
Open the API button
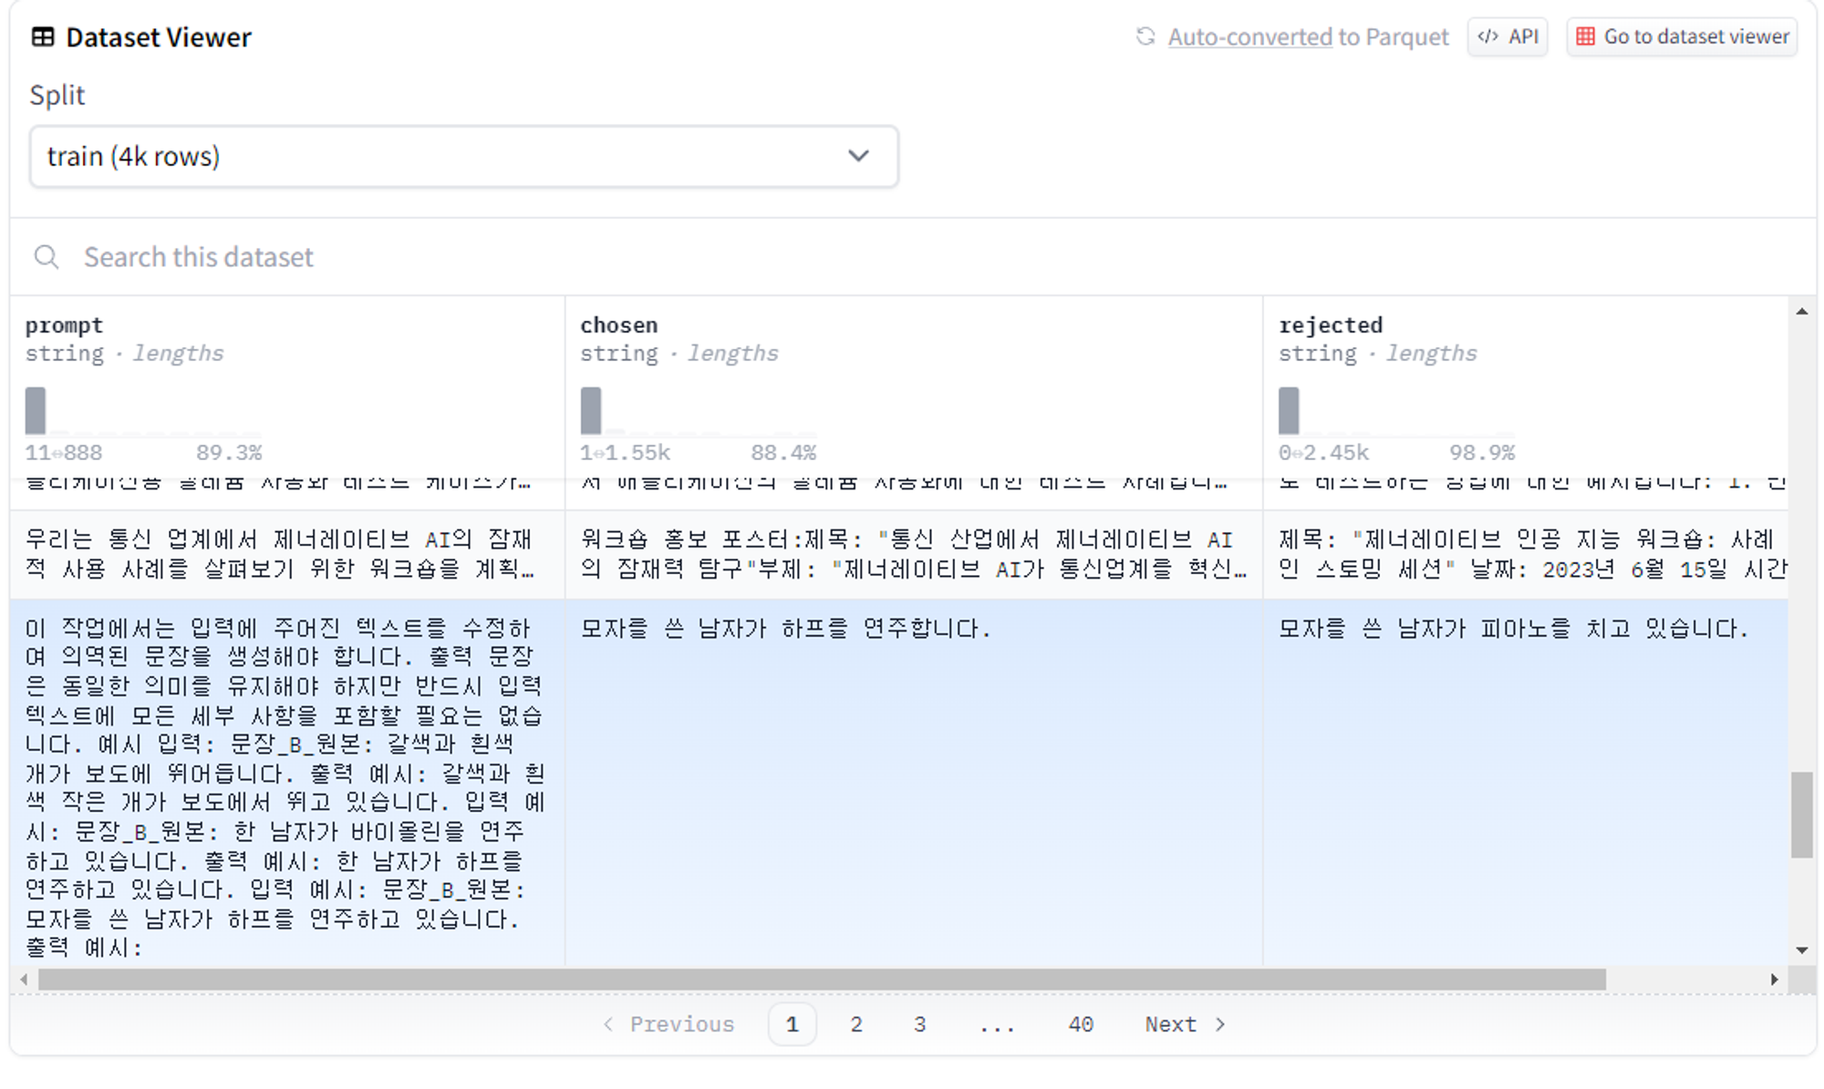(x=1508, y=36)
